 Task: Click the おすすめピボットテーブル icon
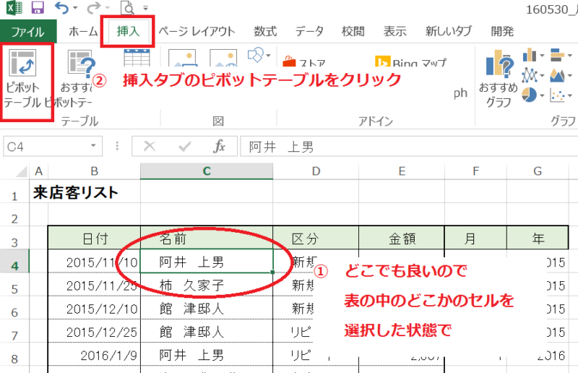pos(81,63)
